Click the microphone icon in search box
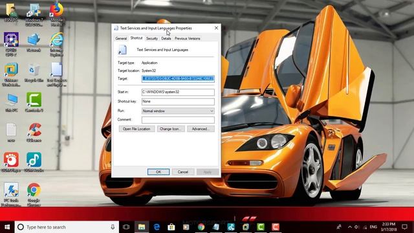The image size is (414, 233). click(x=113, y=227)
